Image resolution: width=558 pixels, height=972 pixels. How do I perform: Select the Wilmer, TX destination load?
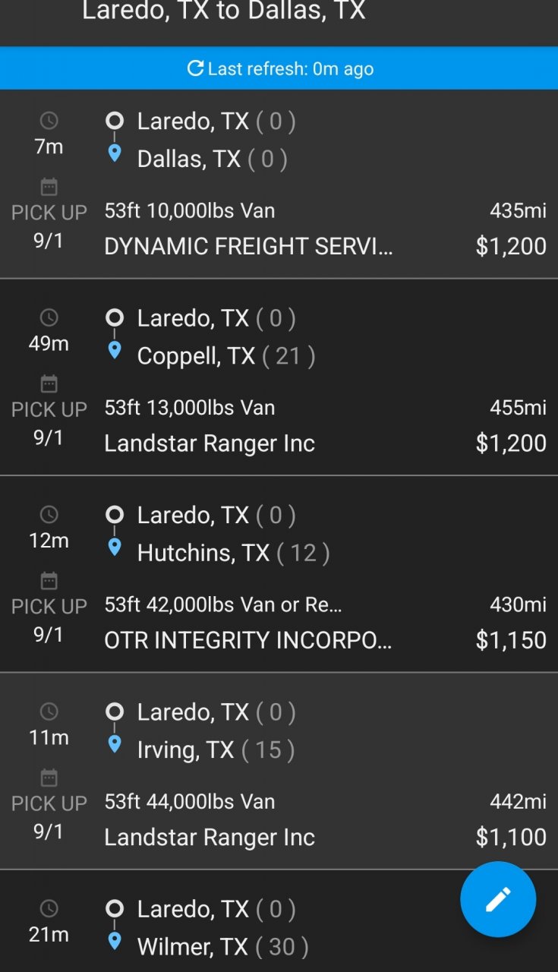193,946
